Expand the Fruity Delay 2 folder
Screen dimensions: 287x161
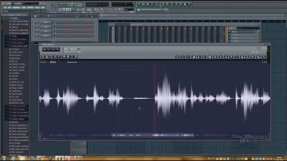point(18,43)
